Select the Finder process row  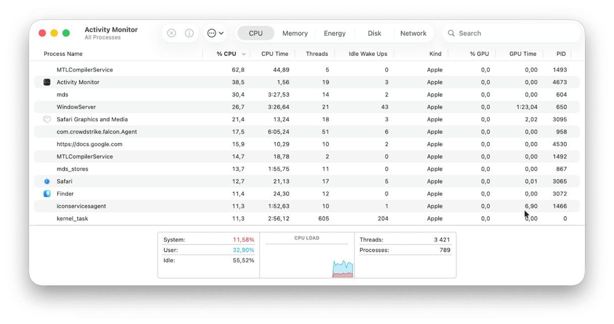(x=307, y=194)
